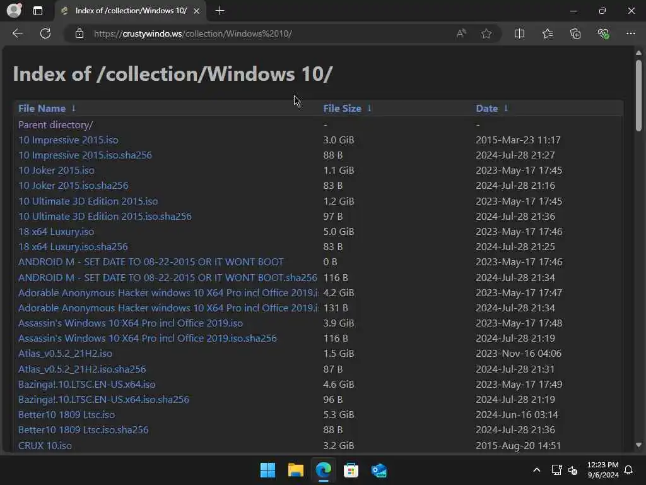This screenshot has width=646, height=485.
Task: Open the tab actions menu icon
Action: click(37, 11)
